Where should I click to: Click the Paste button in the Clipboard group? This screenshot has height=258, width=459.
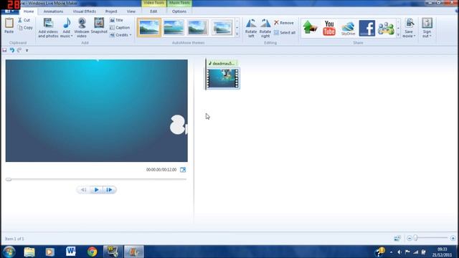coord(9,26)
